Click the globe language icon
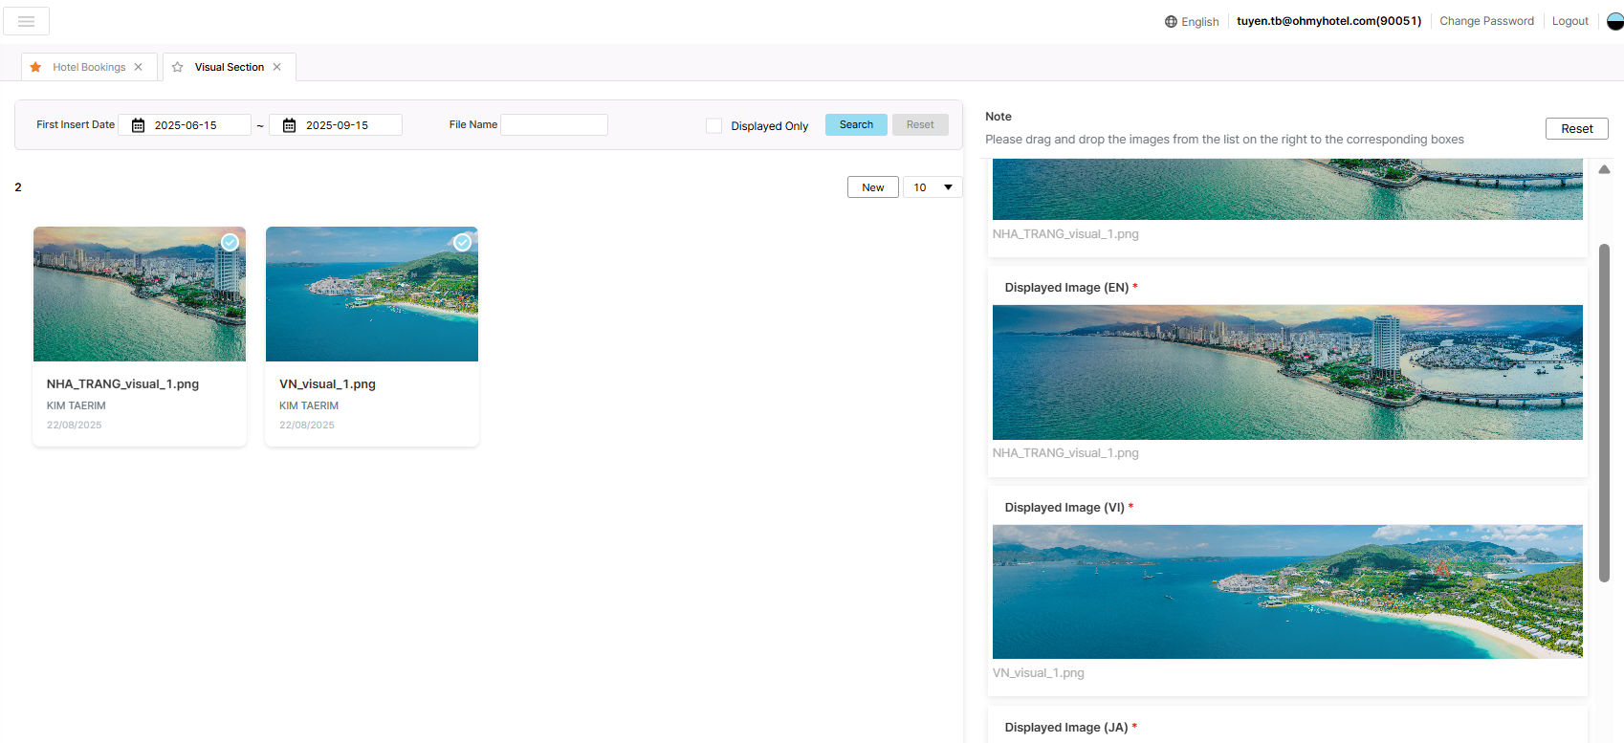The image size is (1624, 743). [1171, 22]
